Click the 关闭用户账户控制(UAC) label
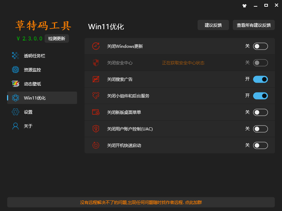Viewport: 282px width, 211px height. [x=130, y=129]
